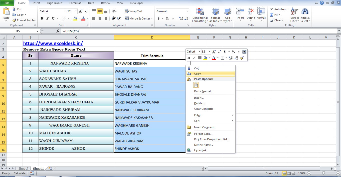
Task: Expand the Copy dropdown arrow in ribbon
Action: (25, 15)
